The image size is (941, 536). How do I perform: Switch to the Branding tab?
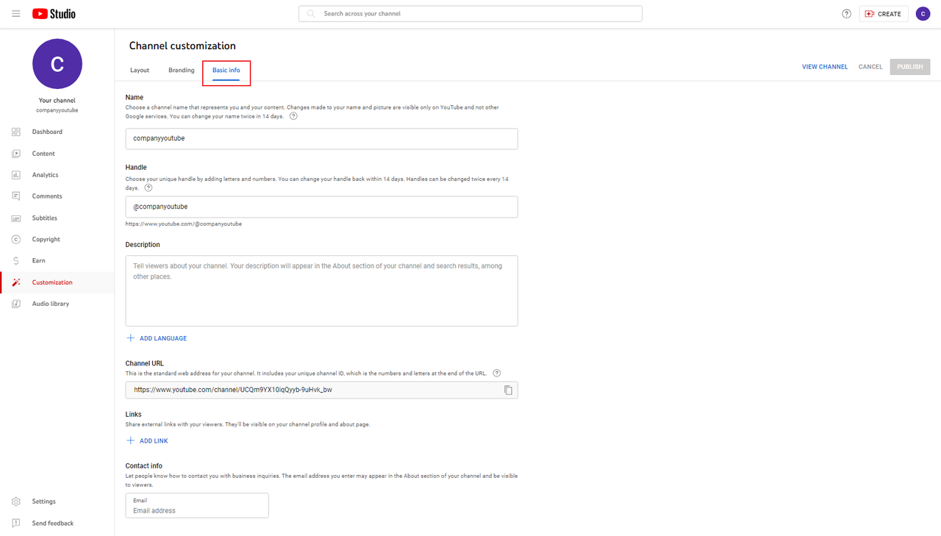181,70
